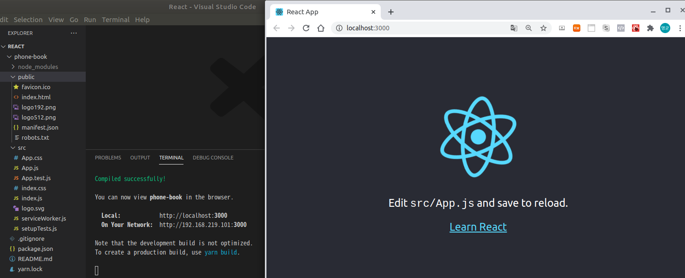
Task: Collapse the phone-book folder
Action: tap(9, 57)
